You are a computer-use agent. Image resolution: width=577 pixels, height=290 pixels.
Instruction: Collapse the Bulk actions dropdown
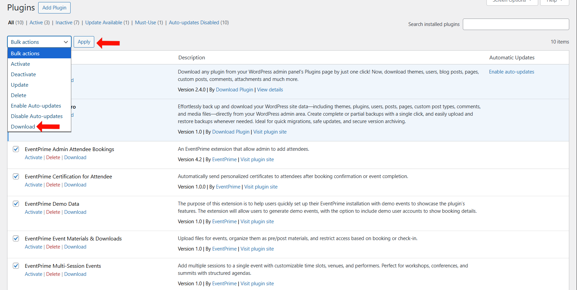pos(39,42)
